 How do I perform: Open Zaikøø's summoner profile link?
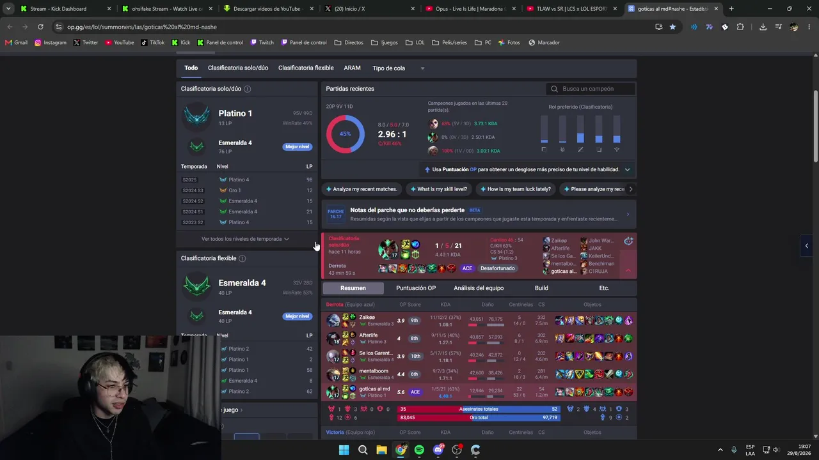pos(367,318)
